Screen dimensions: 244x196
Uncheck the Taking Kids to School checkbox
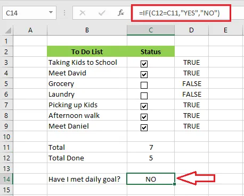pos(144,64)
